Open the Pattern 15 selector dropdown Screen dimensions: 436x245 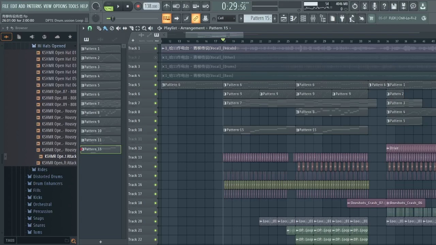click(257, 18)
